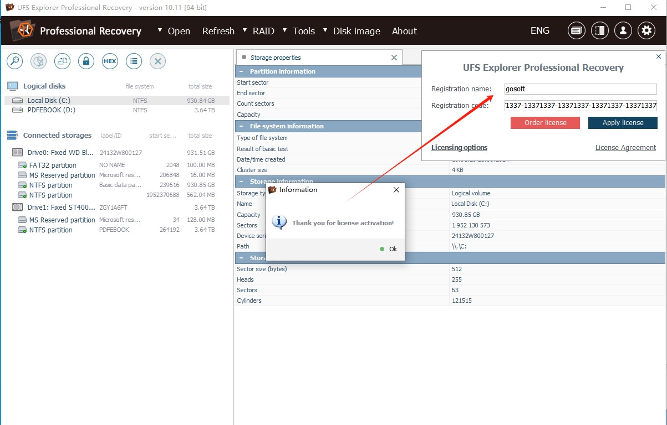
Task: Click the greyed X close-storage icon
Action: 157,61
